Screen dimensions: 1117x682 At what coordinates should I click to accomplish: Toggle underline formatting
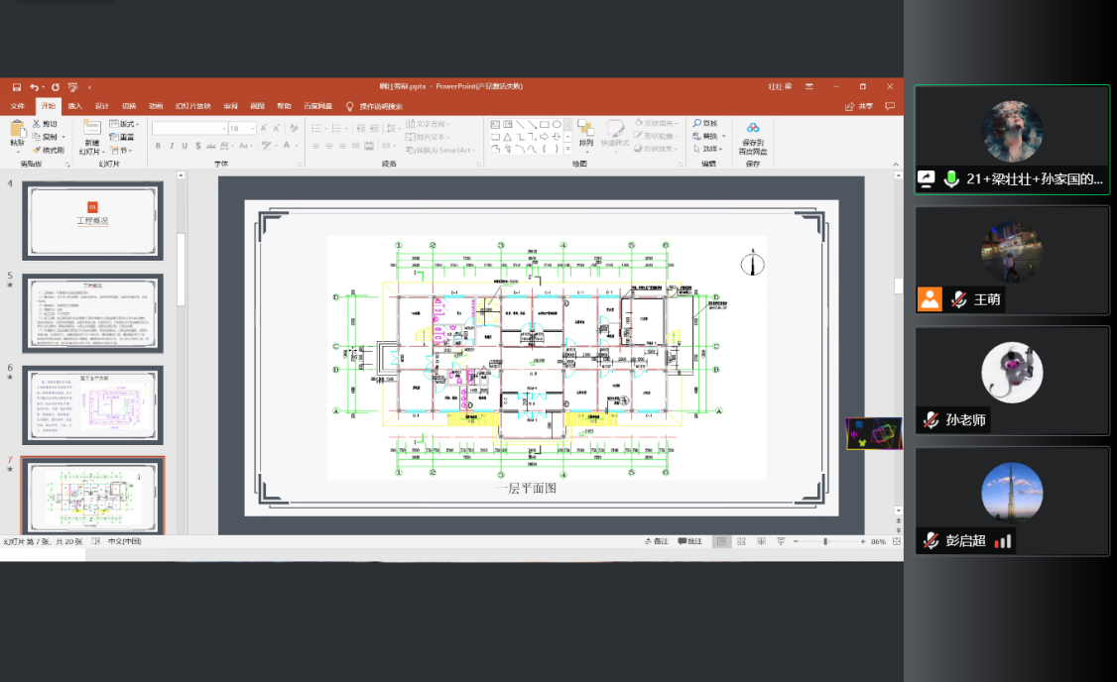(185, 146)
